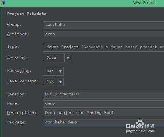Focus the Artifact field containing demo
This screenshot has width=164, height=137.
[x=103, y=34]
